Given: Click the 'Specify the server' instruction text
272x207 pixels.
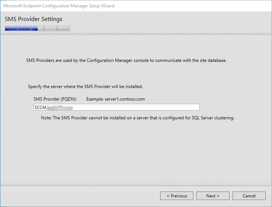Looking at the screenshot, I should pyautogui.click(x=85, y=87).
